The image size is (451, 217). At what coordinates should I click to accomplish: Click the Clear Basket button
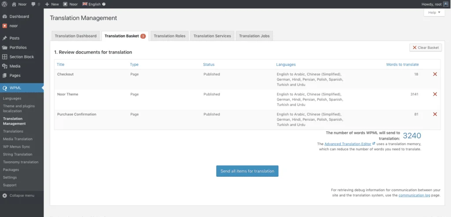pyautogui.click(x=426, y=47)
